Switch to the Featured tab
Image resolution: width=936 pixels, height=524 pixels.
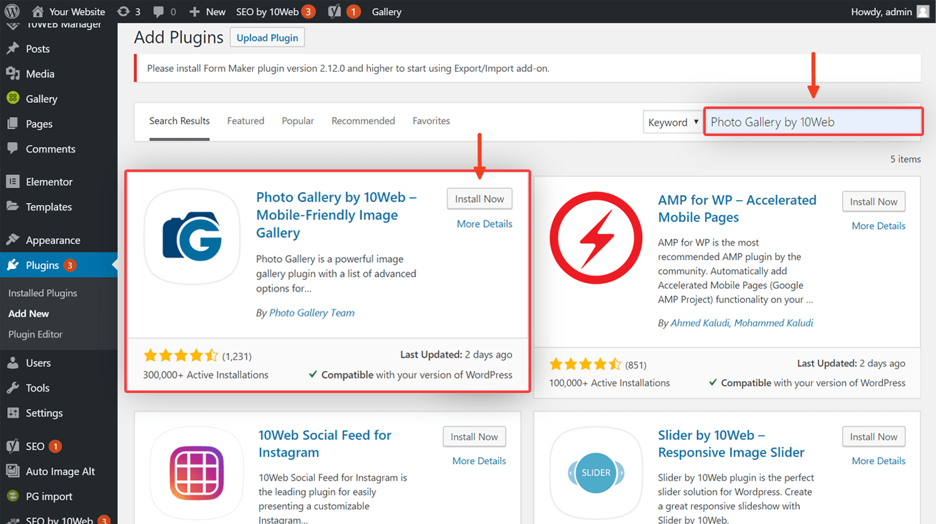tap(245, 121)
